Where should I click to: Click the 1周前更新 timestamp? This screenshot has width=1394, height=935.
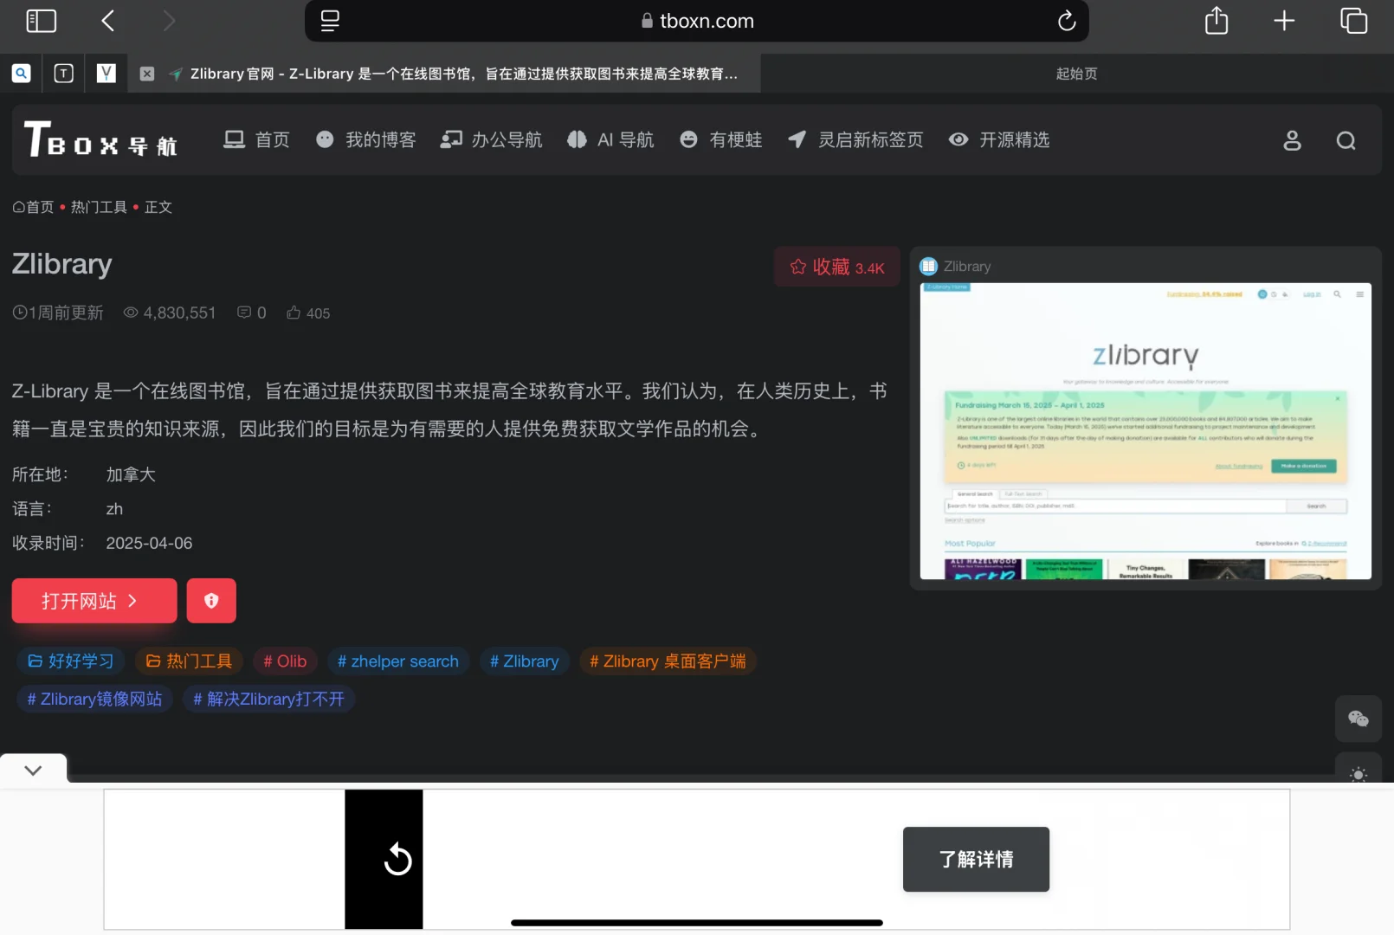click(58, 313)
